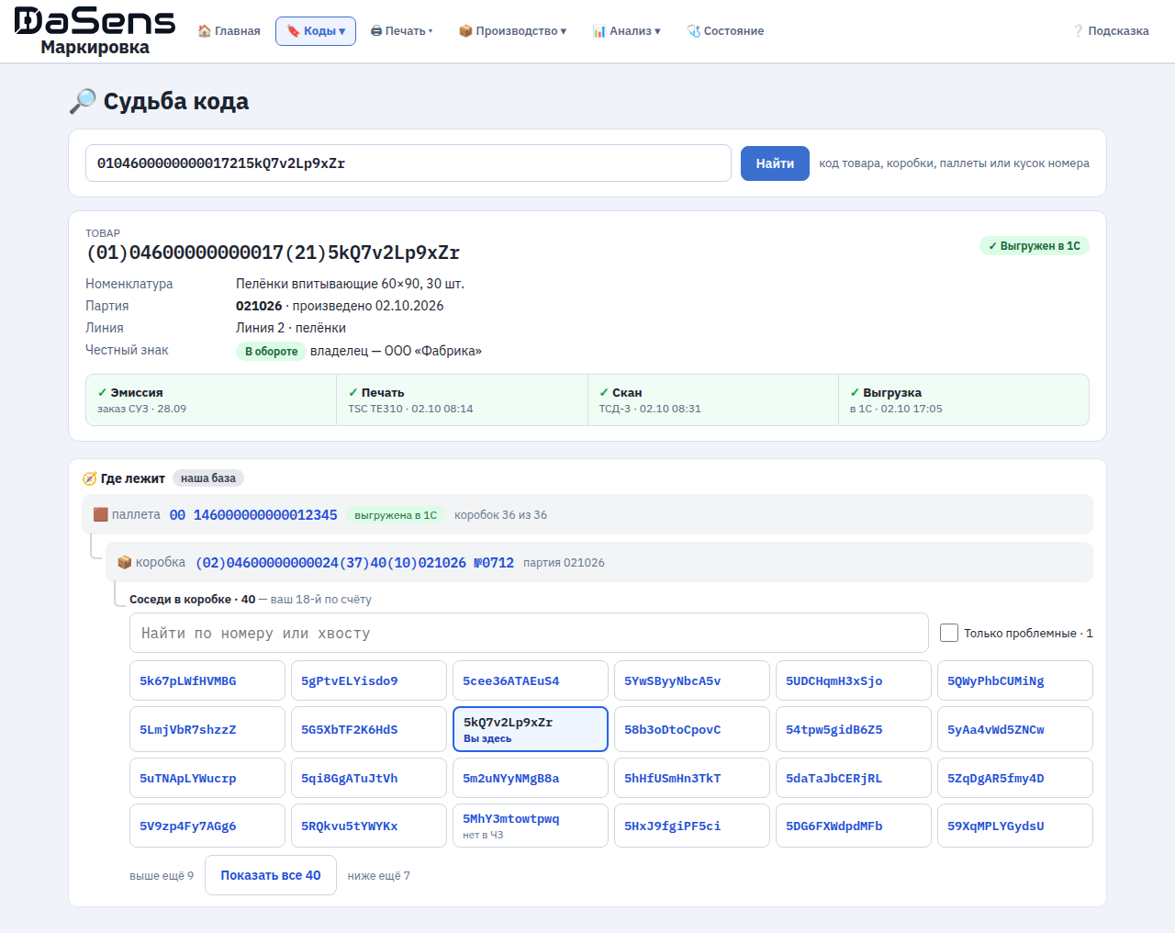Click the magnifier icon beside Судьба кода
Viewport: 1175px width, 933px height.
click(x=83, y=101)
